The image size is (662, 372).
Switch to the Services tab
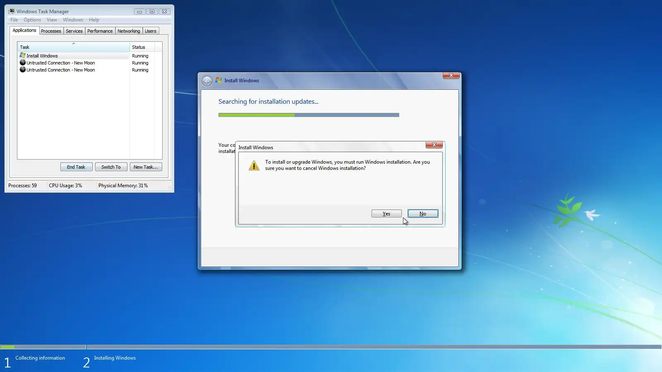pos(74,31)
